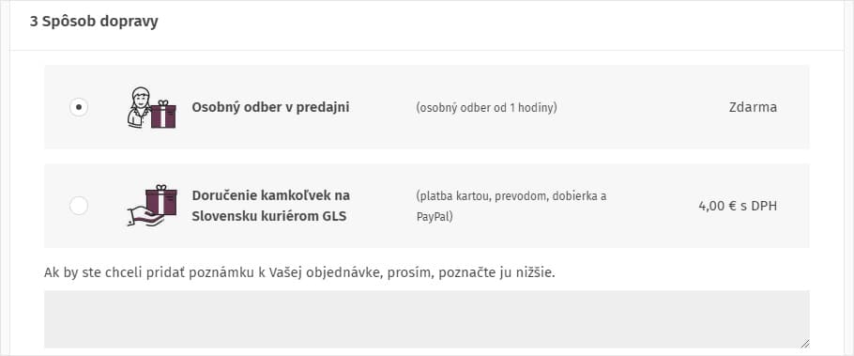
Task: Click the order note instruction text
Action: point(299,272)
